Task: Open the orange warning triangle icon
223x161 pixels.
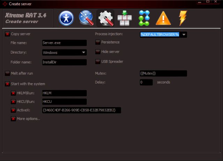Action: click(x=163, y=18)
